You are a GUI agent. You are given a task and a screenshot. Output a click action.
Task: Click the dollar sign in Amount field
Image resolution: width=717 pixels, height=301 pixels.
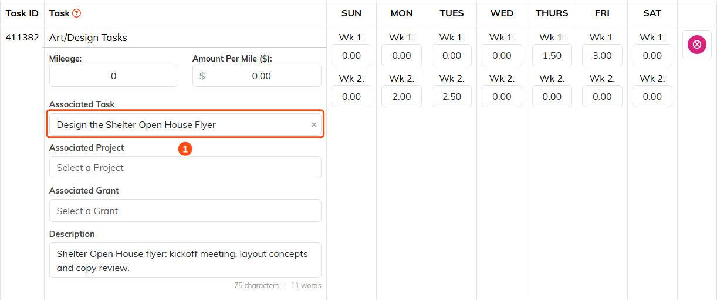coord(202,76)
